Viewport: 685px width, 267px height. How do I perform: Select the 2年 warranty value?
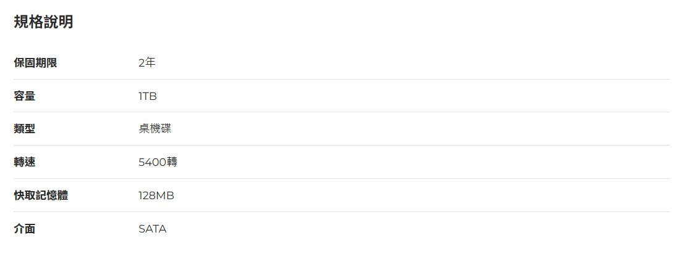tap(147, 63)
